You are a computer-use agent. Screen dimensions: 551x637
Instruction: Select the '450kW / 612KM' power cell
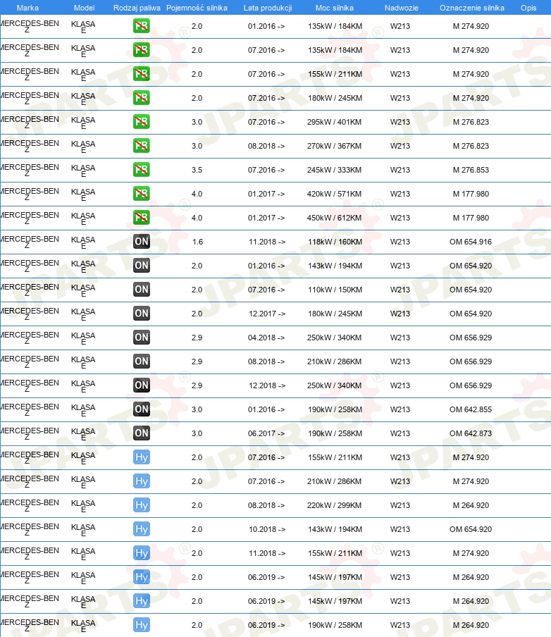click(335, 218)
